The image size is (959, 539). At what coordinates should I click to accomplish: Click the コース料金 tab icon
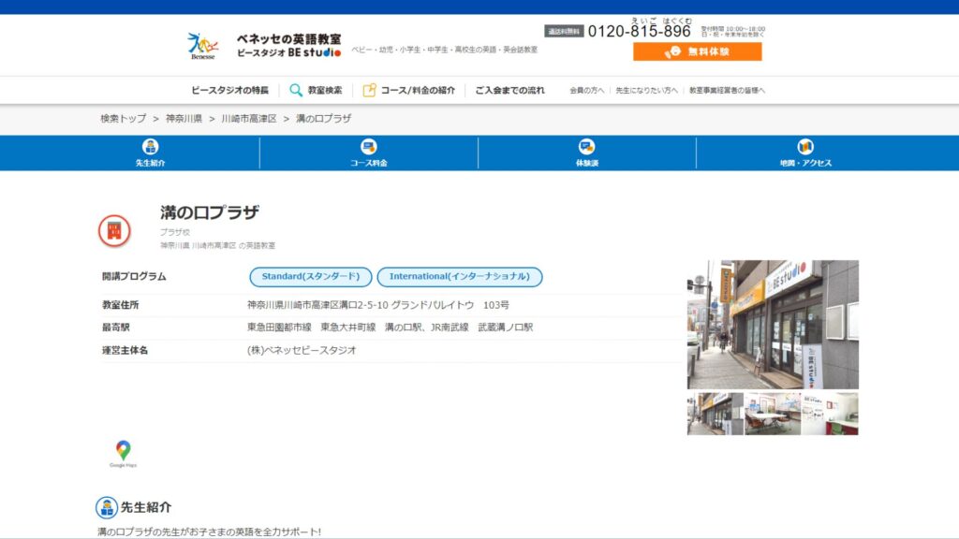coord(368,147)
